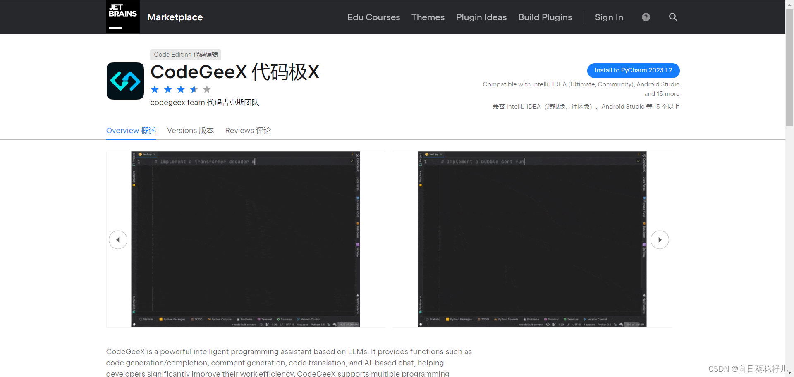Screen dimensions: 794x377
Task: Switch to the Versions tab
Action: 191,131
